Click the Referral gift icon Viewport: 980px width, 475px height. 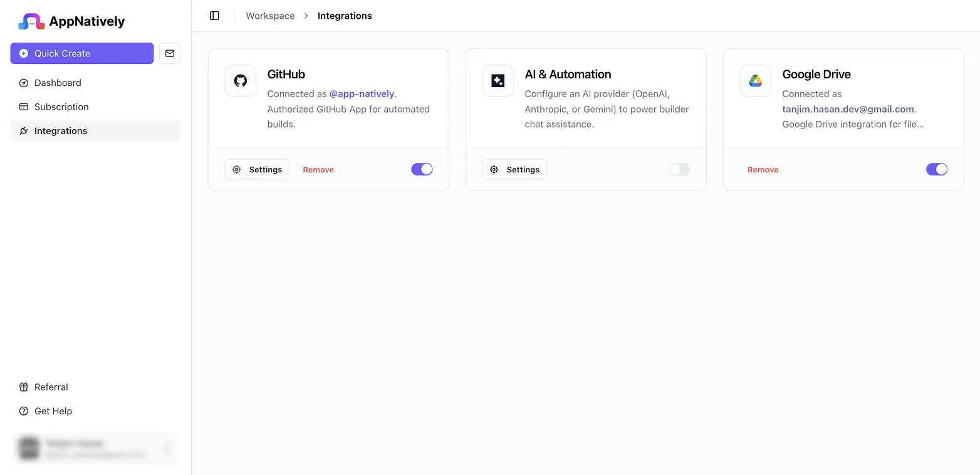(x=24, y=387)
